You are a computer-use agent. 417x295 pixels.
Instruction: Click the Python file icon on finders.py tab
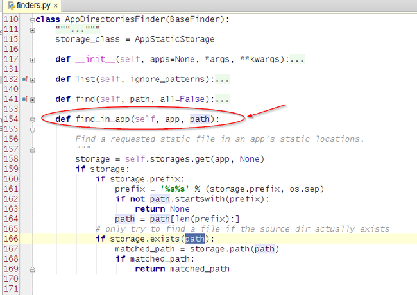pos(12,6)
